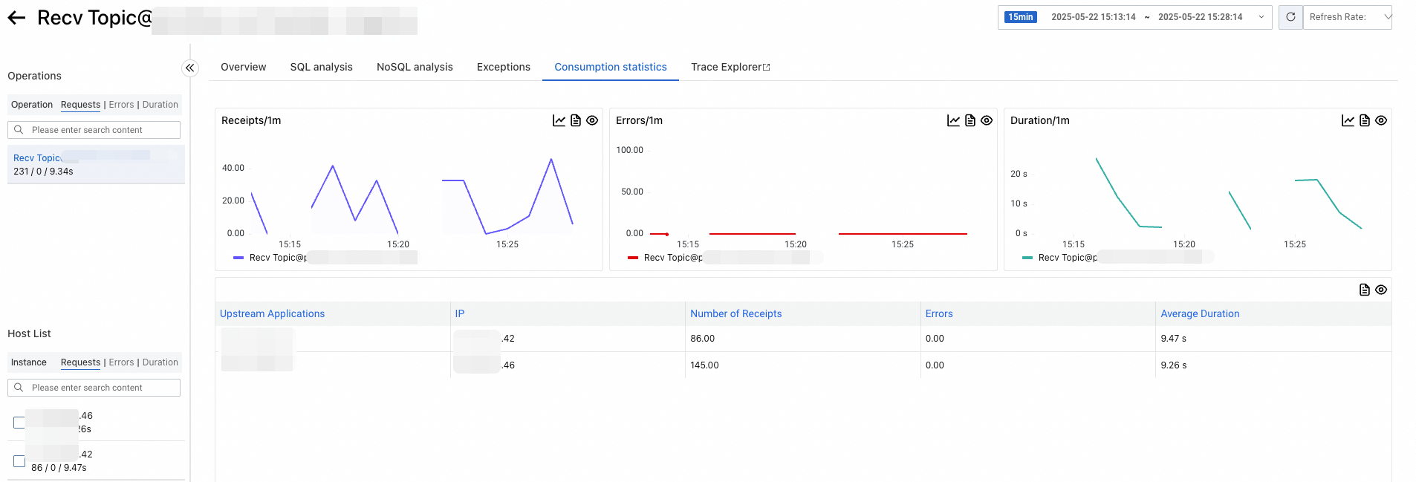The width and height of the screenshot is (1416, 482).
Task: Toggle the eye icon in Receipts/1m panel
Action: tap(592, 120)
